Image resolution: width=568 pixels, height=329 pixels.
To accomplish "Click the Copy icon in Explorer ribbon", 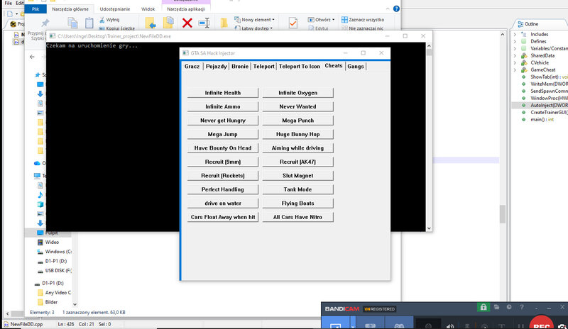I will [x=73, y=23].
